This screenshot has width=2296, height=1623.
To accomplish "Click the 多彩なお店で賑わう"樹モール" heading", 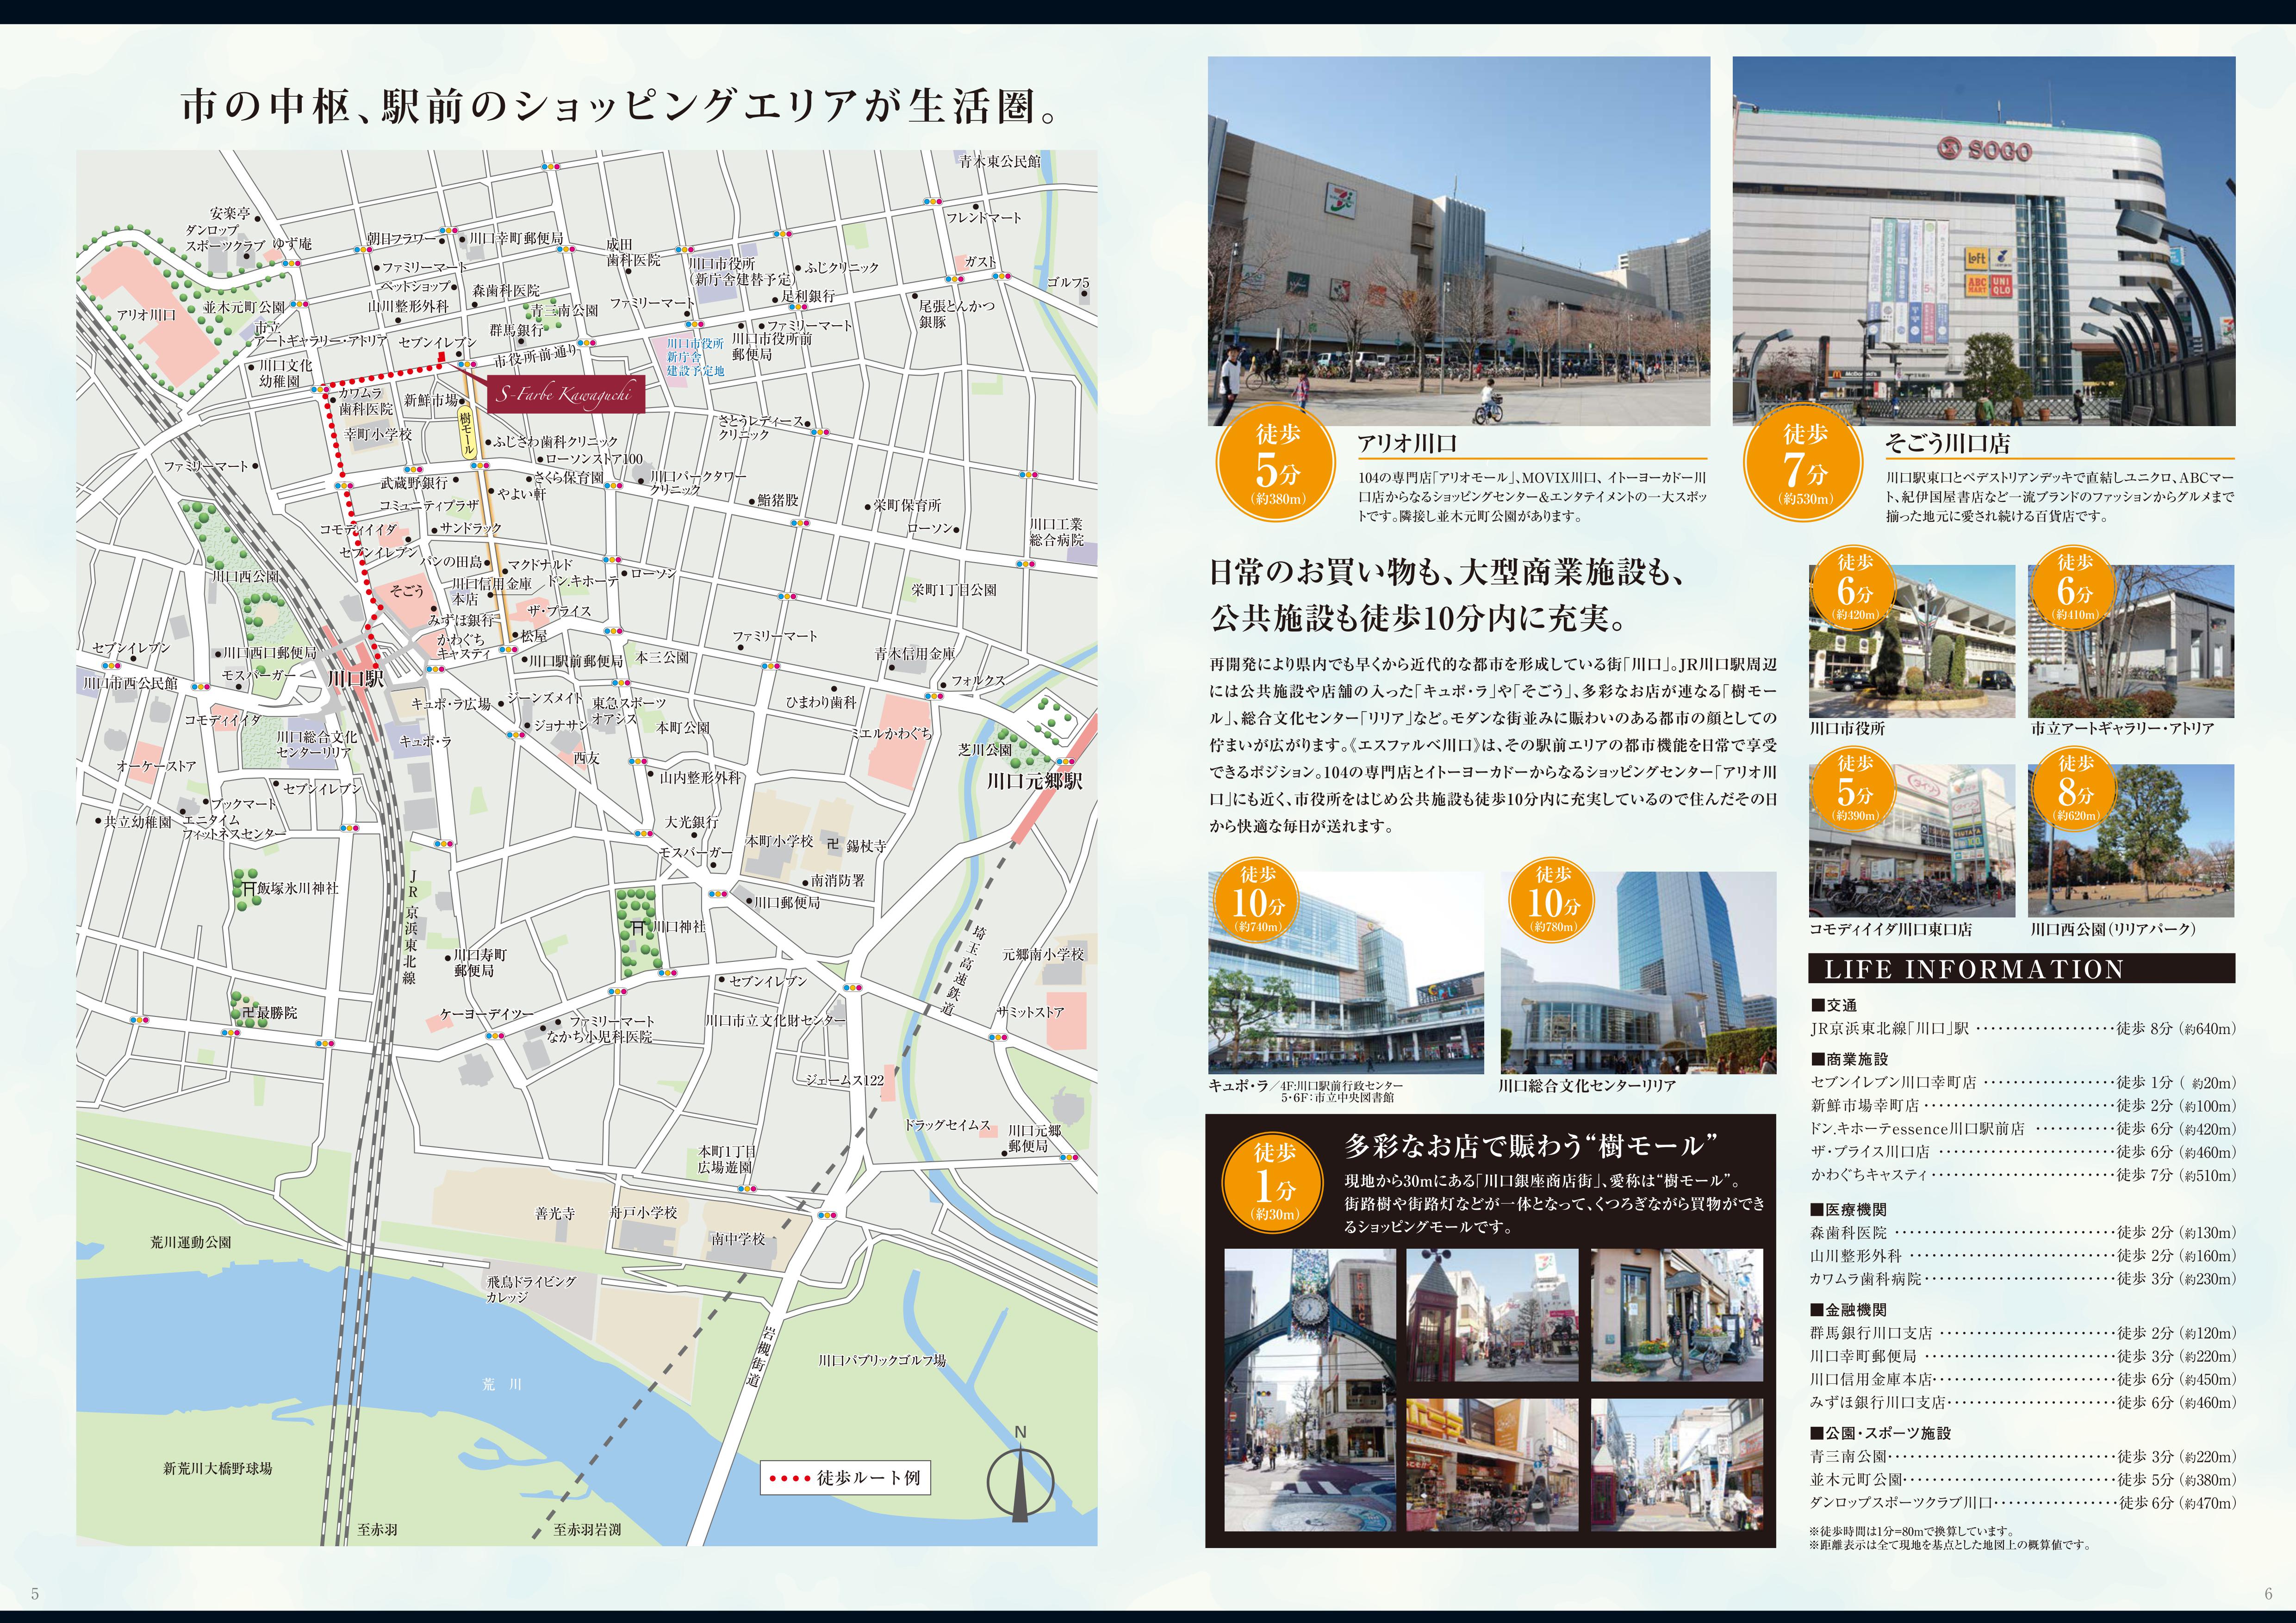I will pyautogui.click(x=1532, y=1145).
